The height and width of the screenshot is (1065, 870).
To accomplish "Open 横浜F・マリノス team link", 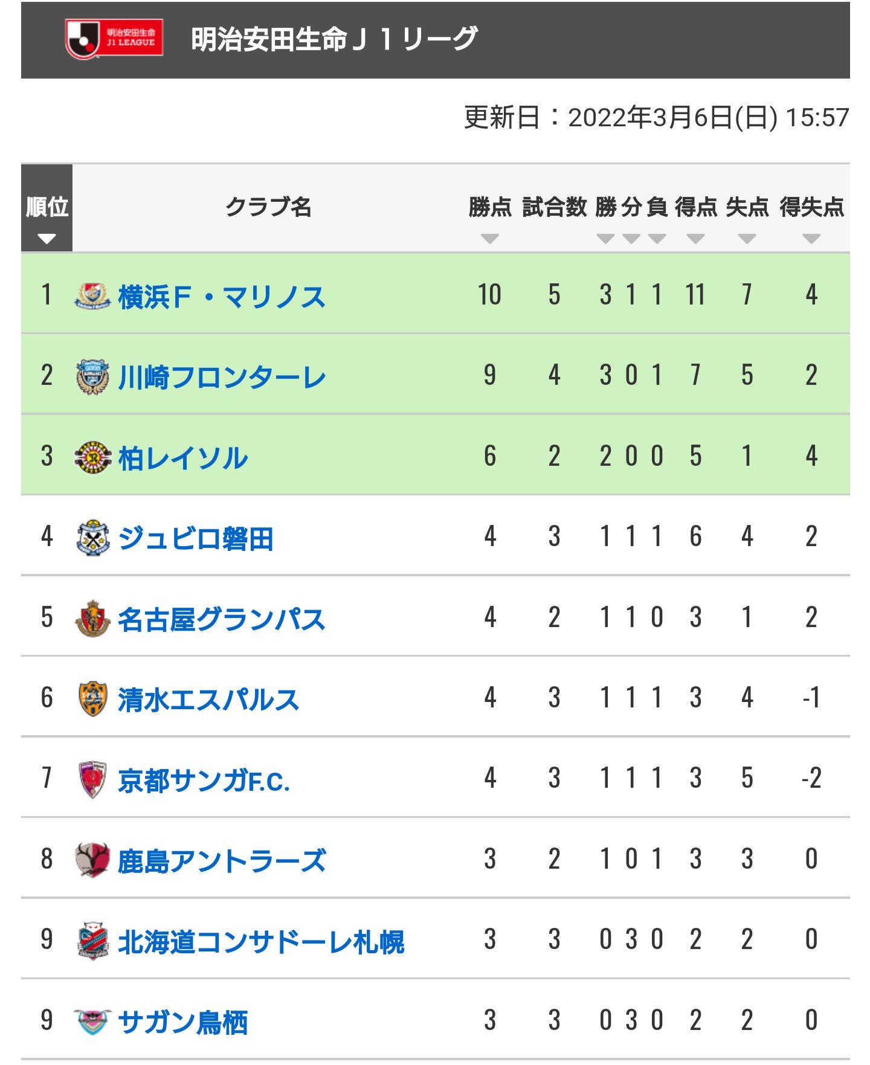I will click(x=222, y=297).
